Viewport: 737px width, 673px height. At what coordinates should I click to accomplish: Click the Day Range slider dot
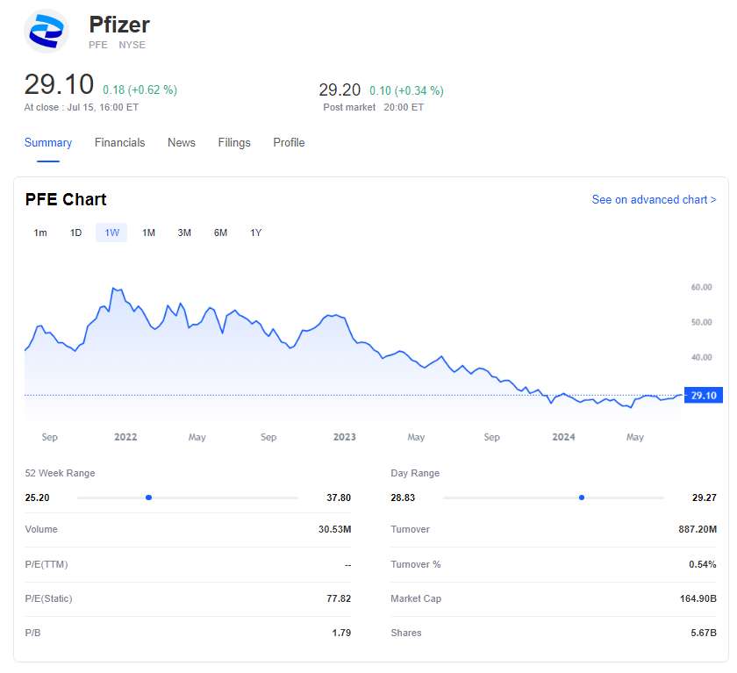pos(581,498)
